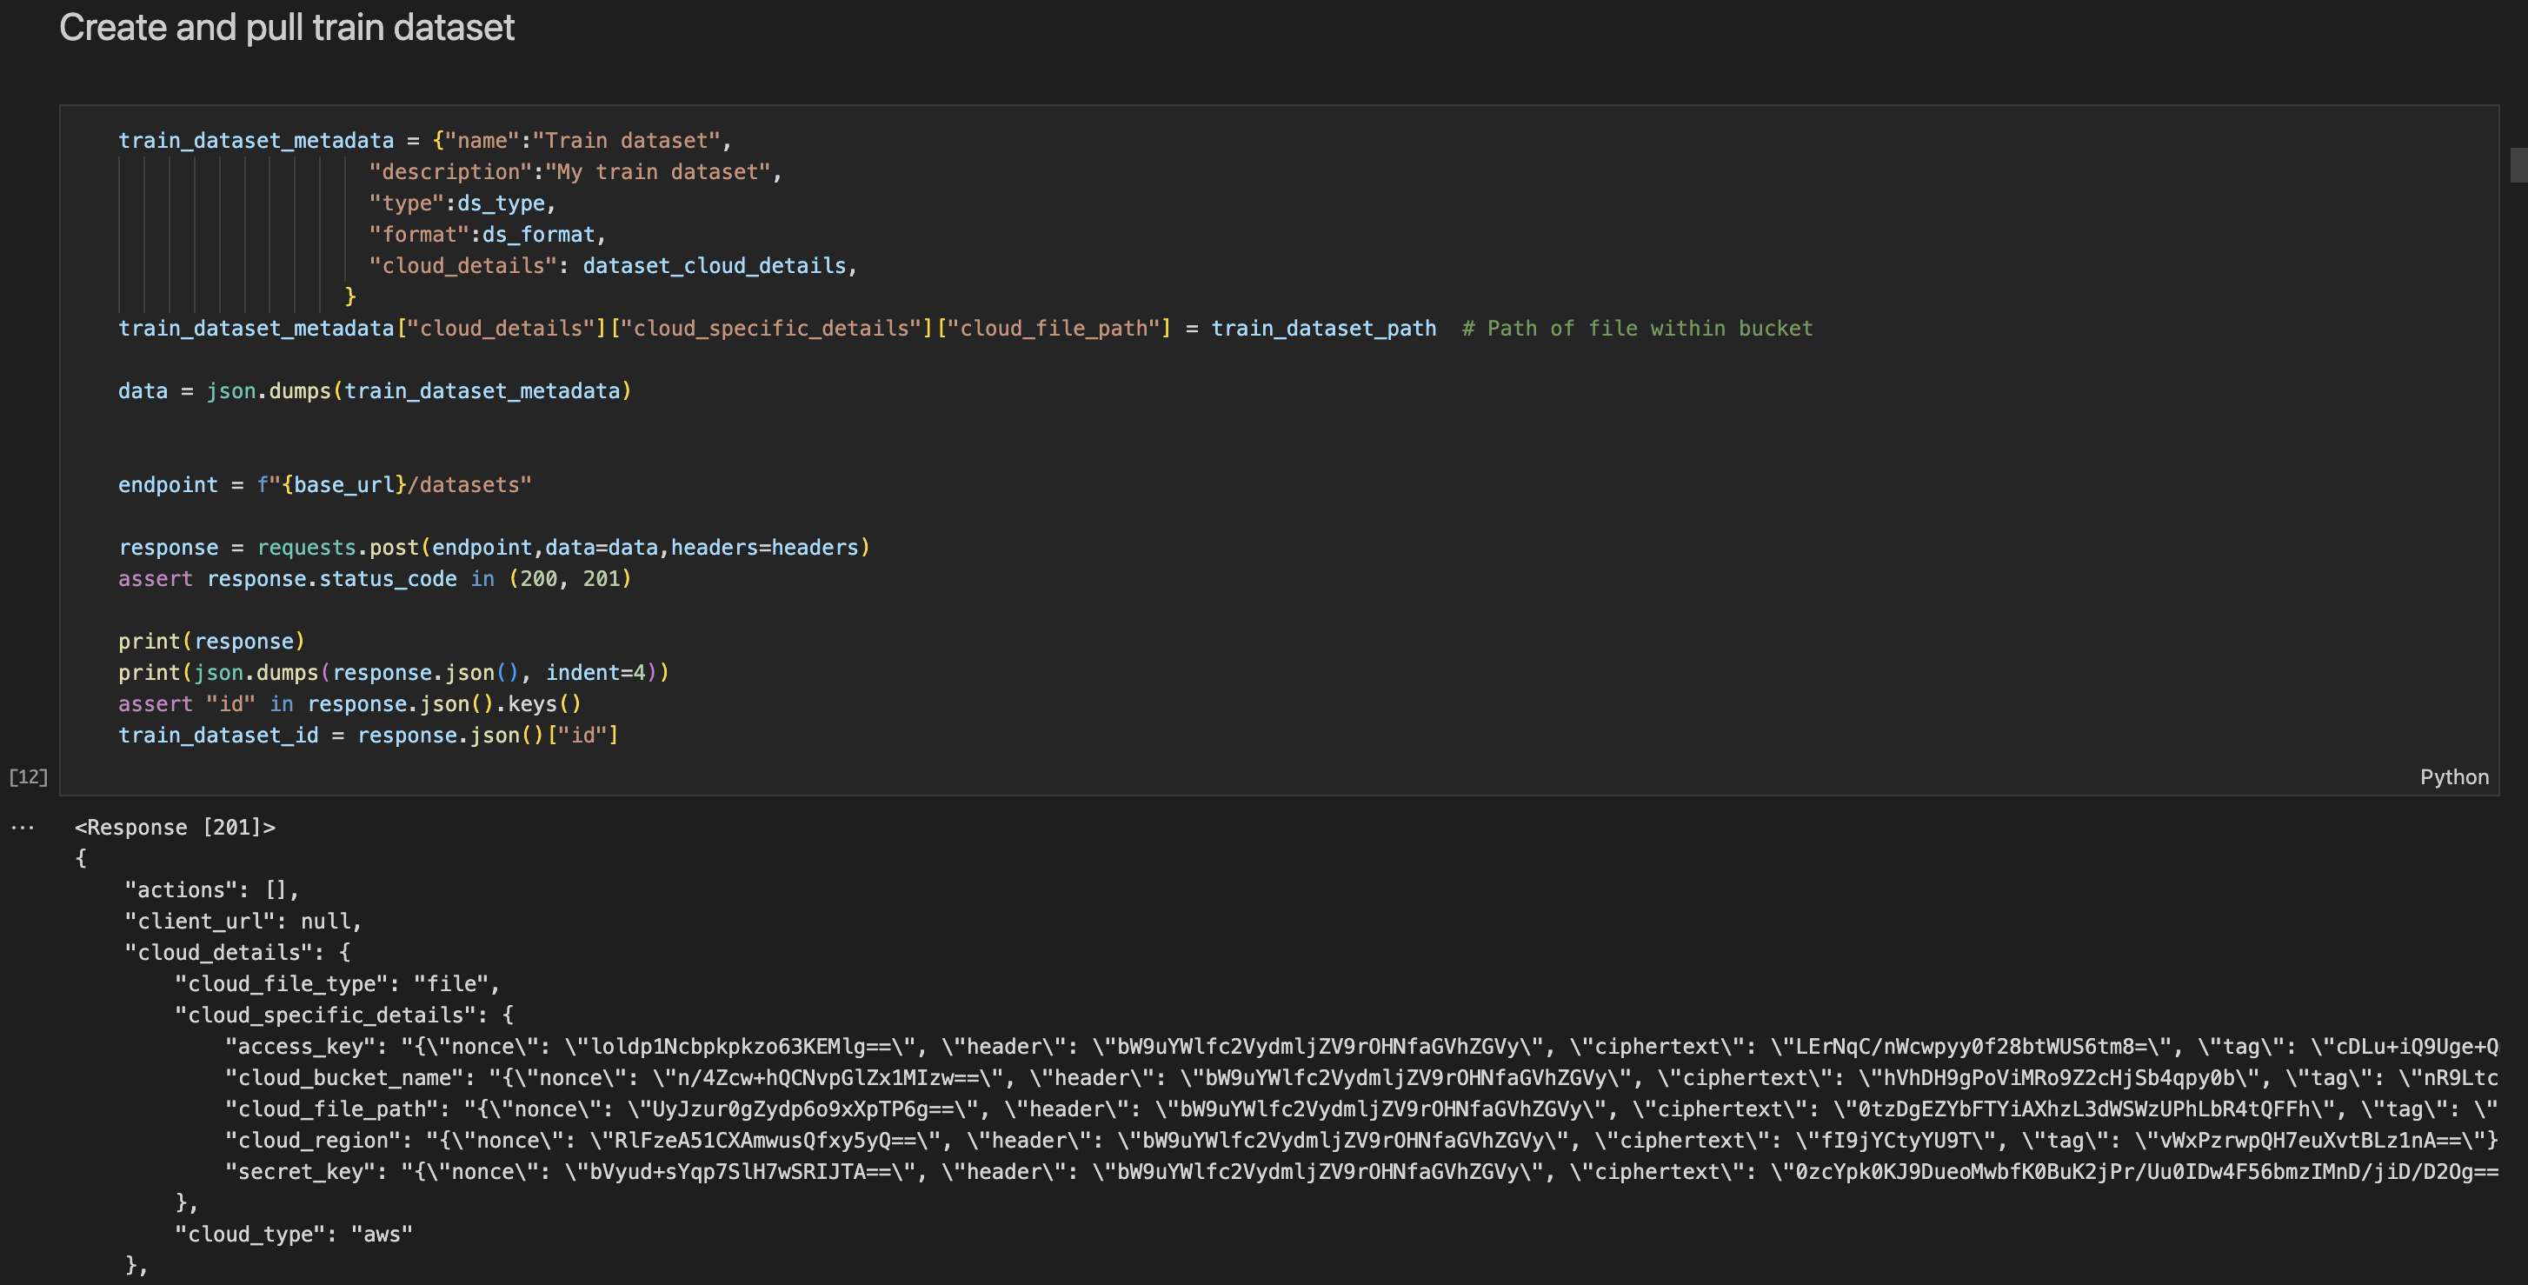This screenshot has width=2528, height=1285.
Task: Click 'headers=headers' argument in requests.post
Action: (x=764, y=548)
